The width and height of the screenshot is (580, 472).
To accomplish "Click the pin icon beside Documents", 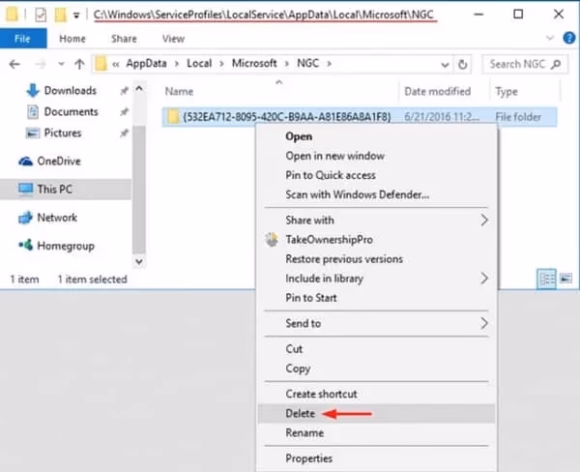I will pos(125,112).
